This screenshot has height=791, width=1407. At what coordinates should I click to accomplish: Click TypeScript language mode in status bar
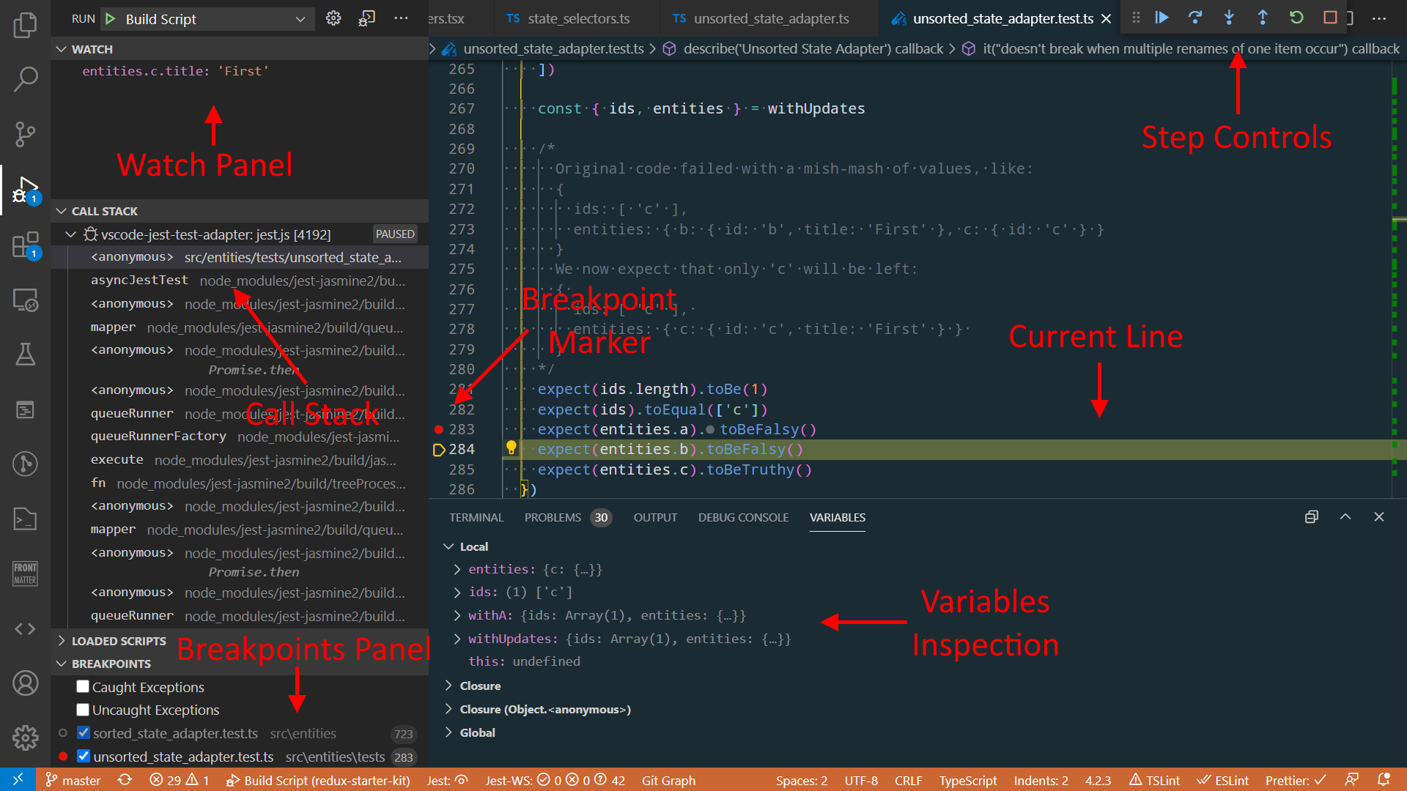point(967,780)
